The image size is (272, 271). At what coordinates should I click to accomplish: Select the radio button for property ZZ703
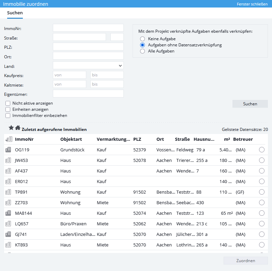[x=261, y=202]
